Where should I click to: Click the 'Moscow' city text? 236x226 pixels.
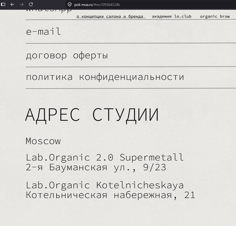[43, 141]
